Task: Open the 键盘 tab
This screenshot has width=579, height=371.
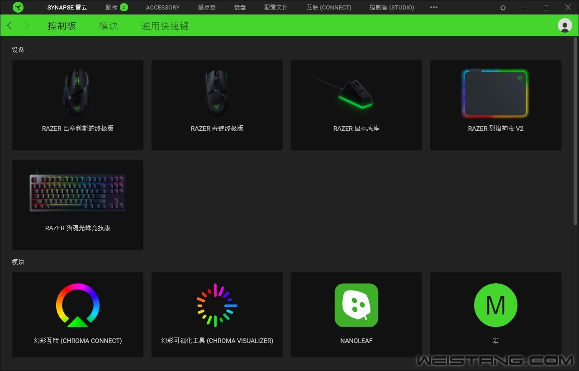Action: (x=240, y=7)
